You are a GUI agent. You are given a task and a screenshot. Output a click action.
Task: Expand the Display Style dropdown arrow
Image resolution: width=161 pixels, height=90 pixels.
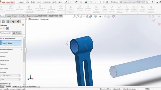pos(98,16)
